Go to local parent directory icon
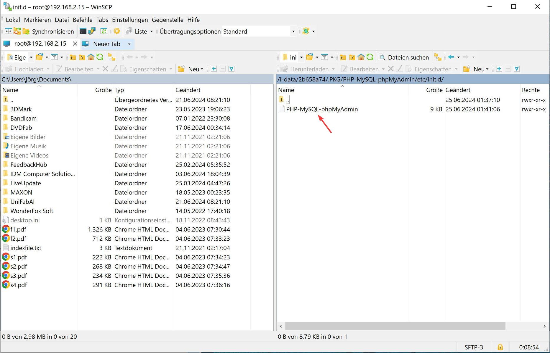Image resolution: width=550 pixels, height=353 pixels. coord(73,57)
